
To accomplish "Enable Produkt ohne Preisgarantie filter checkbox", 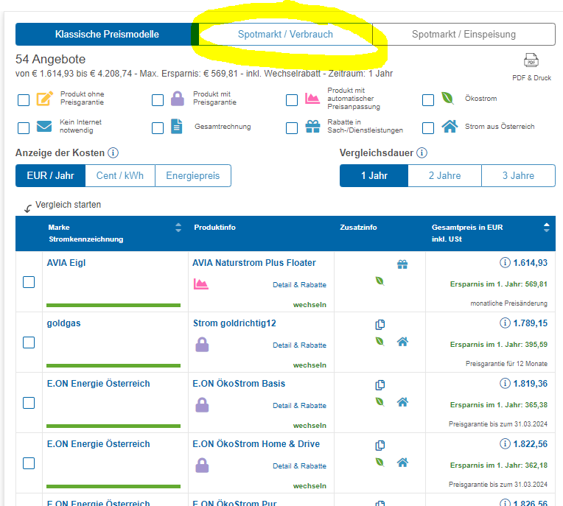I will pyautogui.click(x=24, y=100).
